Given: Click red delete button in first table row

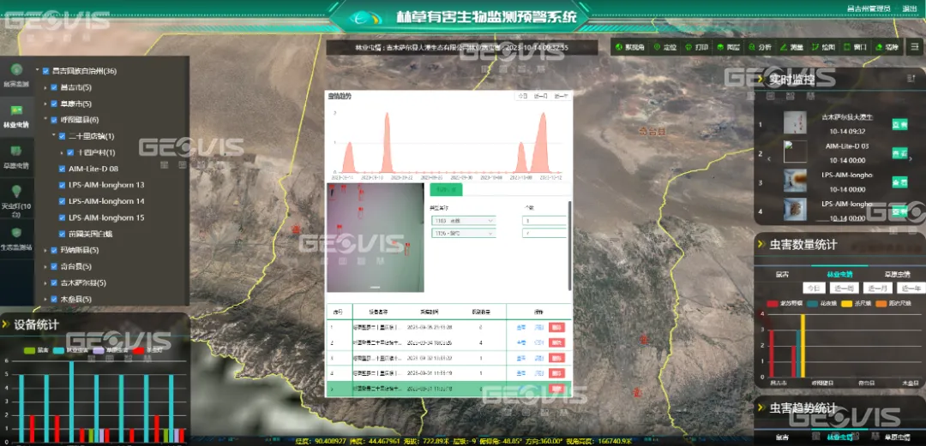Looking at the screenshot, I should click(557, 327).
